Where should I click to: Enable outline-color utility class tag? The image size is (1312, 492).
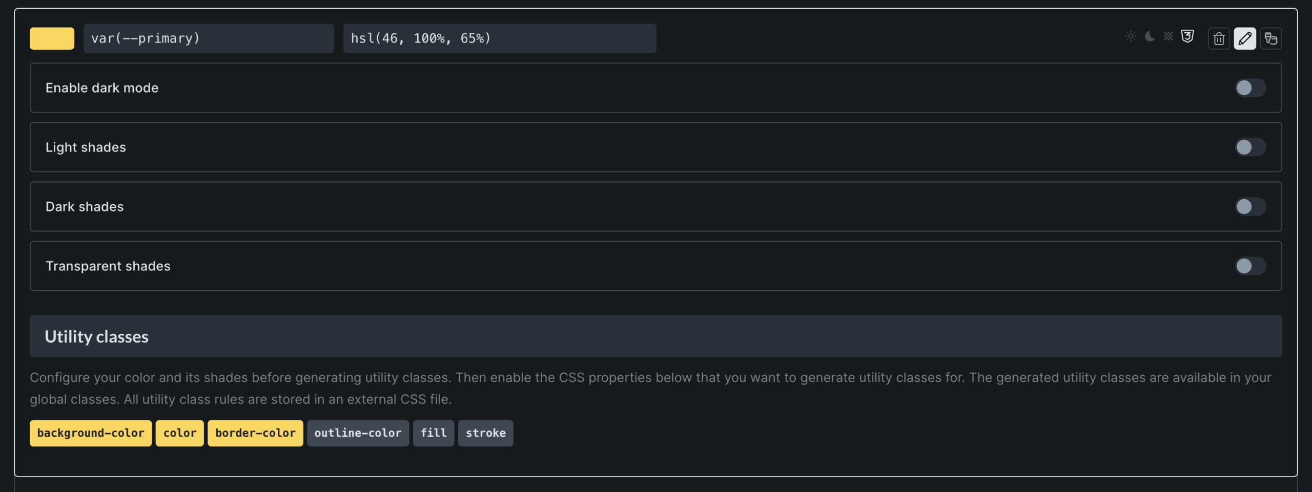tap(358, 433)
